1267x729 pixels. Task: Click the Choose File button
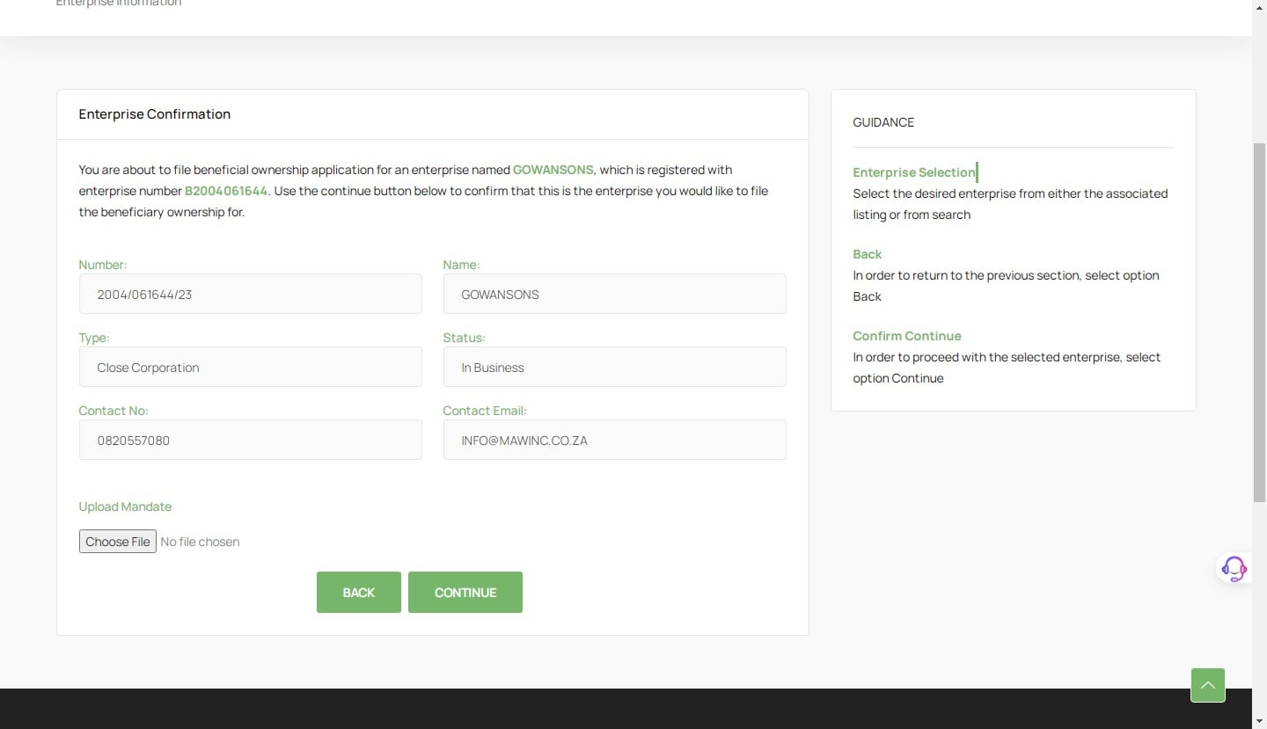click(118, 542)
